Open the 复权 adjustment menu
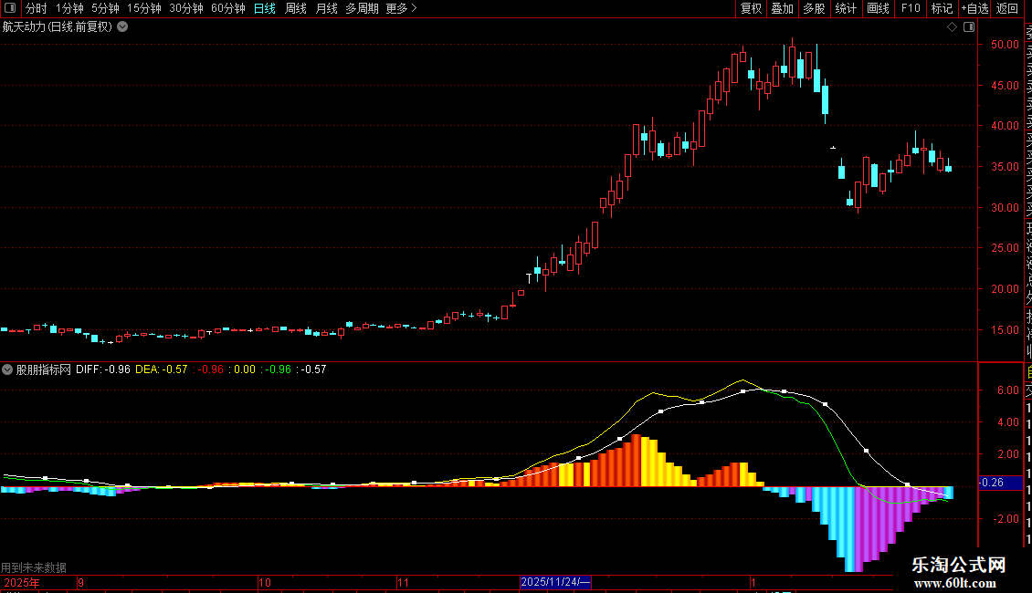This screenshot has height=593, width=1032. coord(751,8)
